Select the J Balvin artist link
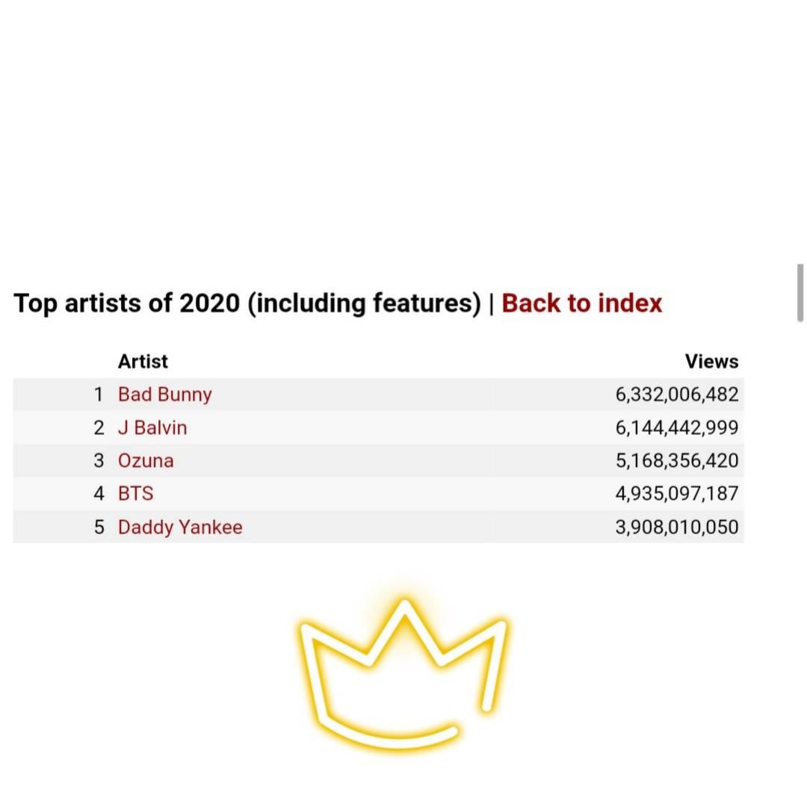807x807 pixels. (x=152, y=428)
